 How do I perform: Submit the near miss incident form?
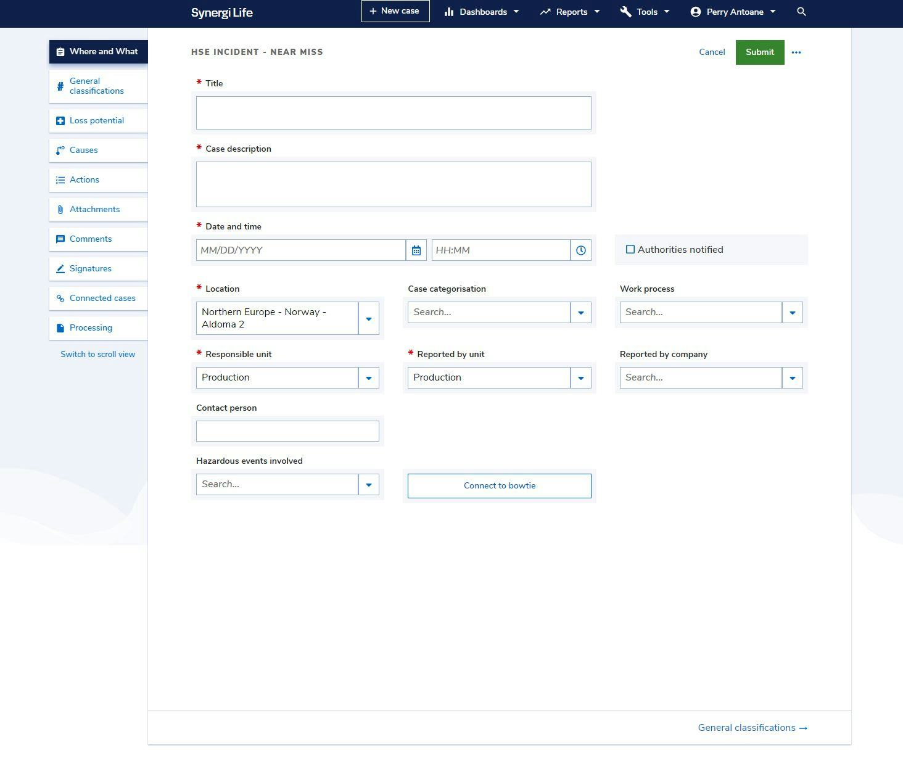[760, 52]
